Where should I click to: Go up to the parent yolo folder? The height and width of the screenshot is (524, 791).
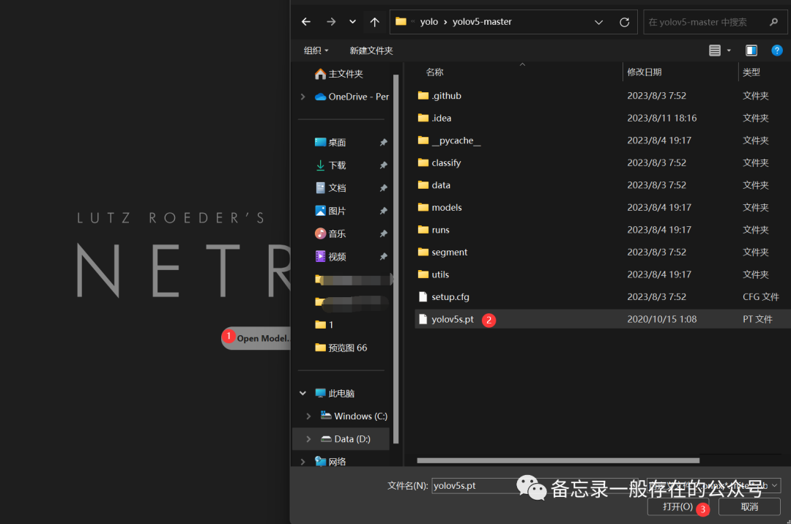coord(374,22)
